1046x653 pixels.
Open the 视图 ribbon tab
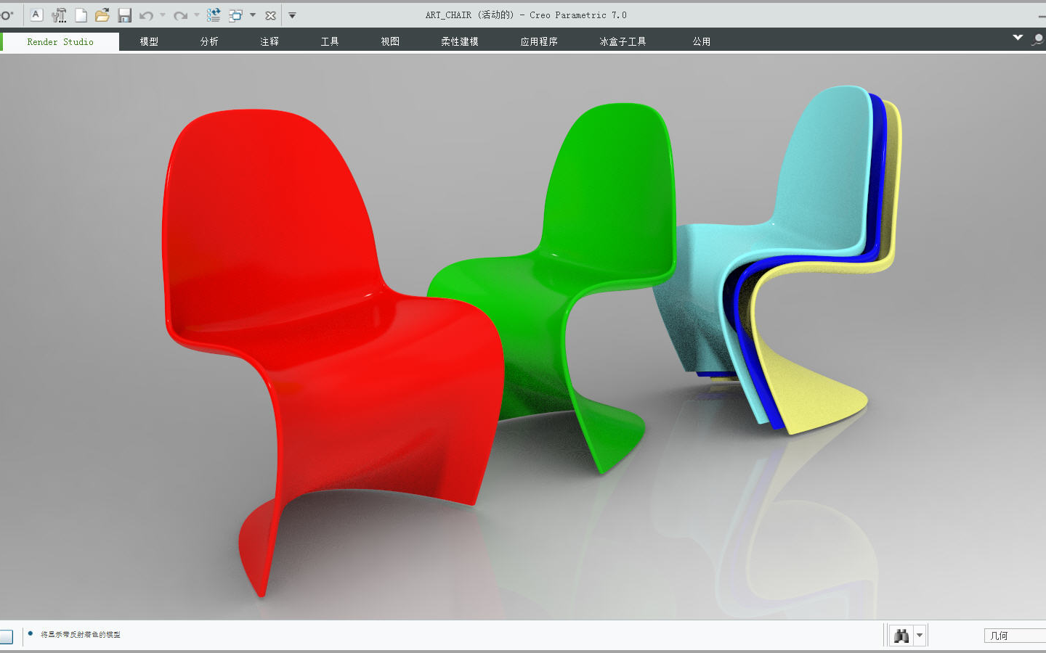point(390,42)
